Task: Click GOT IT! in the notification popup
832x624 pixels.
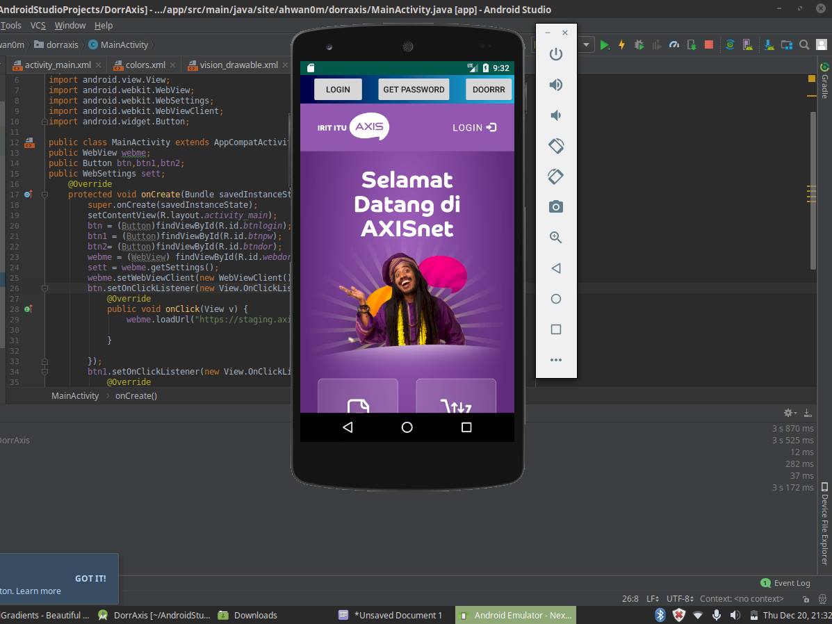Action: tap(90, 578)
